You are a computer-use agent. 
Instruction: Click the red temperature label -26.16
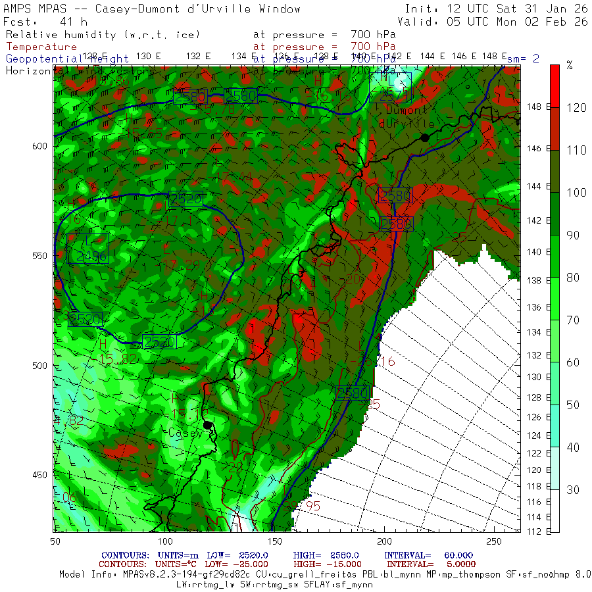pos(373,362)
